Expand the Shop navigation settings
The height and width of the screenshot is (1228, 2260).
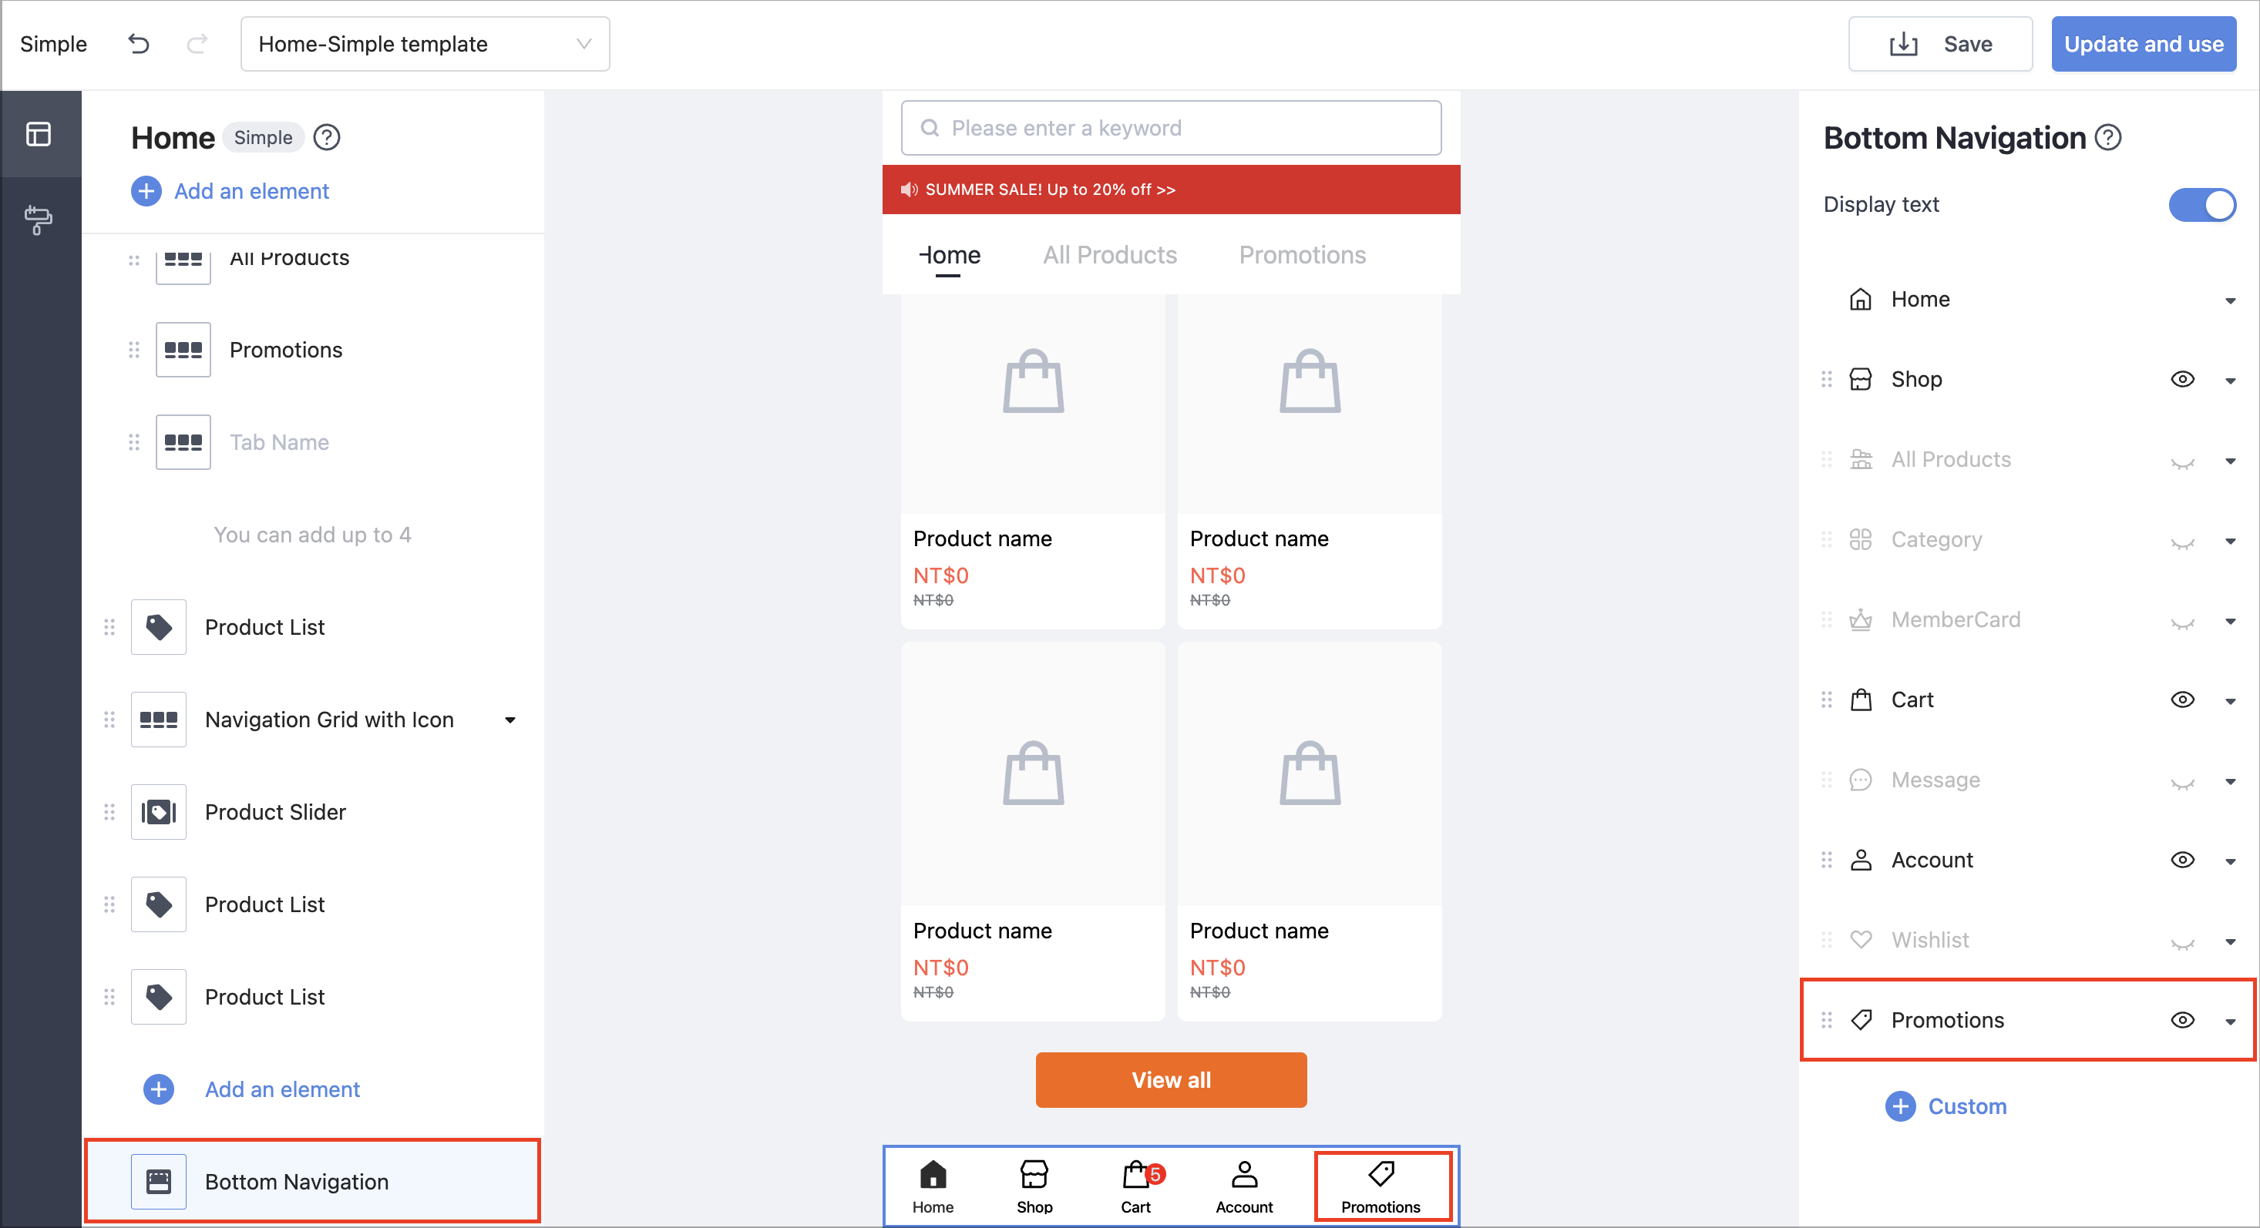2230,381
